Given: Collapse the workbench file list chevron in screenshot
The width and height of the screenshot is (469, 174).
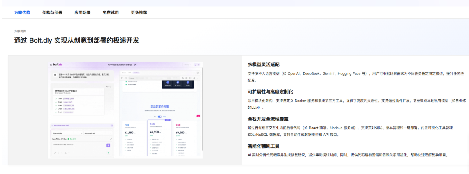Looking at the screenshot, I should tap(101, 92).
